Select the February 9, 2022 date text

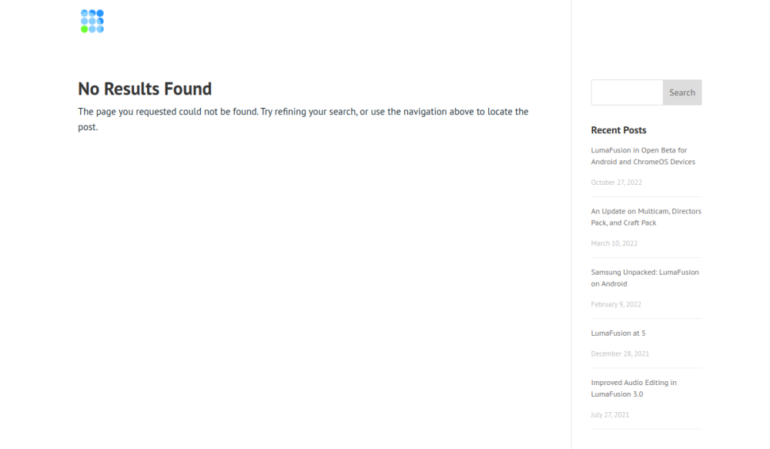coord(616,304)
